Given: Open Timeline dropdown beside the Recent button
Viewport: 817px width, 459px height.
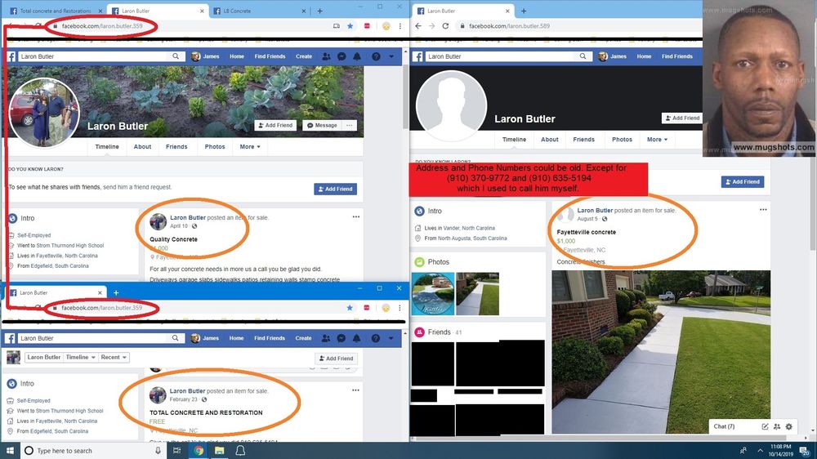Looking at the screenshot, I should (x=80, y=358).
